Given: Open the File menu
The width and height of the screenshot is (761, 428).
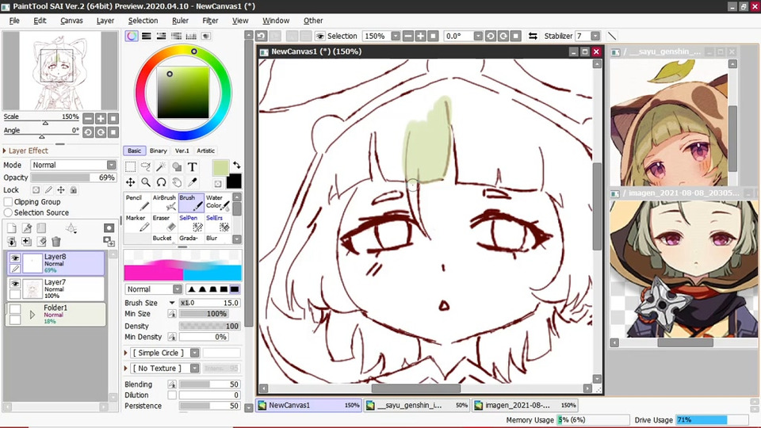Looking at the screenshot, I should pos(14,21).
